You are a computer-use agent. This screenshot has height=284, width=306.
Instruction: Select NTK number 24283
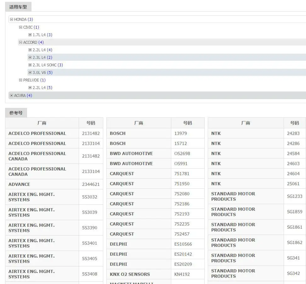pyautogui.click(x=293, y=133)
